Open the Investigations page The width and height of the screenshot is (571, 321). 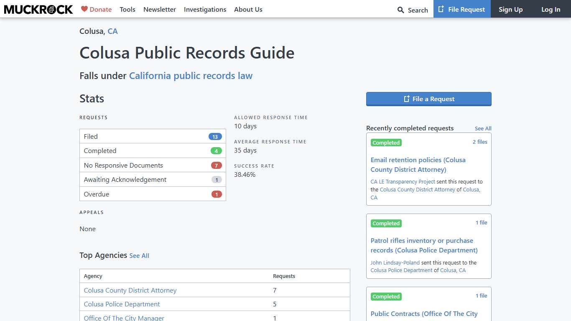pyautogui.click(x=205, y=9)
